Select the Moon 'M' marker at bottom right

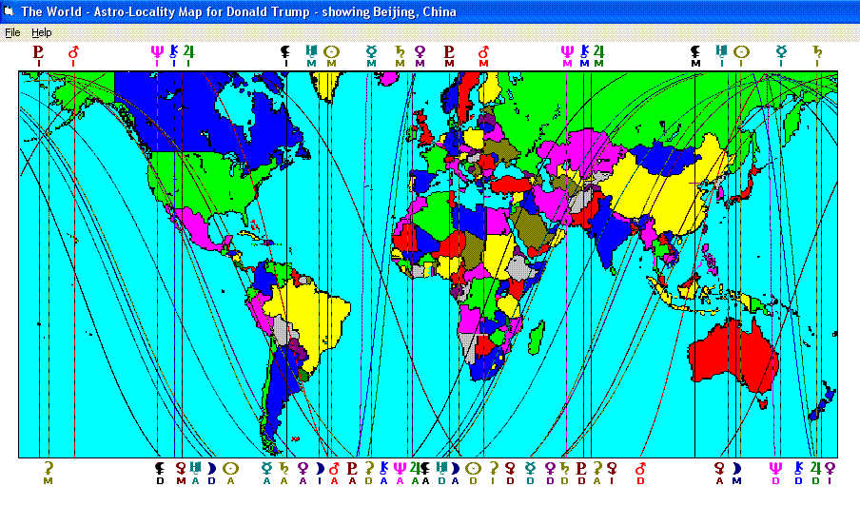[736, 473]
